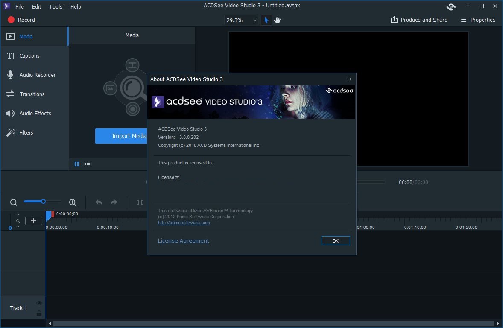The image size is (503, 328).
Task: Zoom out the timeline
Action: coord(14,202)
